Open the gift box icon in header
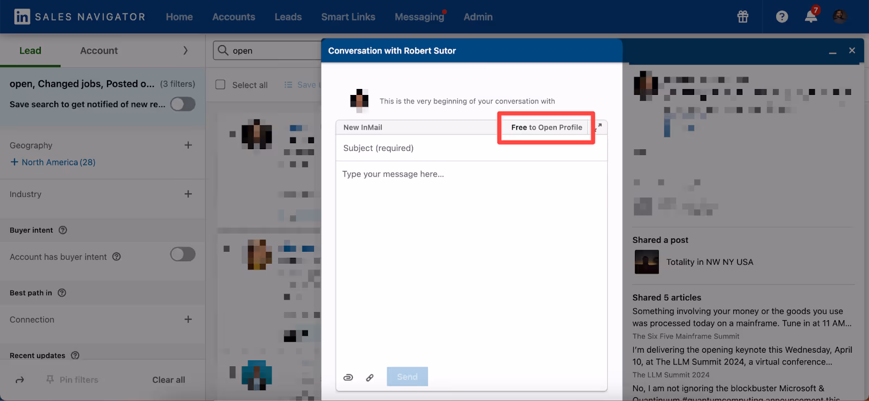The height and width of the screenshot is (401, 869). (x=742, y=17)
